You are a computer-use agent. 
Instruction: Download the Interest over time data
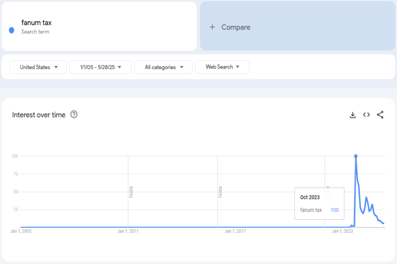[353, 115]
